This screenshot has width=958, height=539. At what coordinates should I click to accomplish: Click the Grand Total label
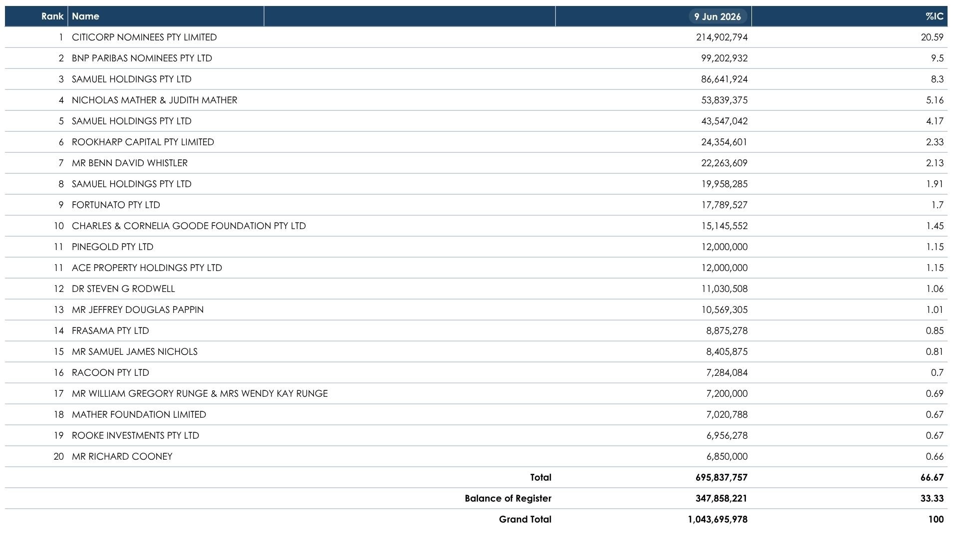[x=525, y=519]
